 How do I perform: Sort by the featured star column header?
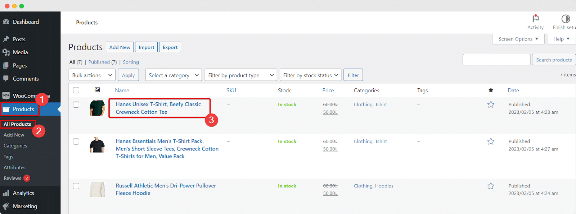tap(491, 90)
